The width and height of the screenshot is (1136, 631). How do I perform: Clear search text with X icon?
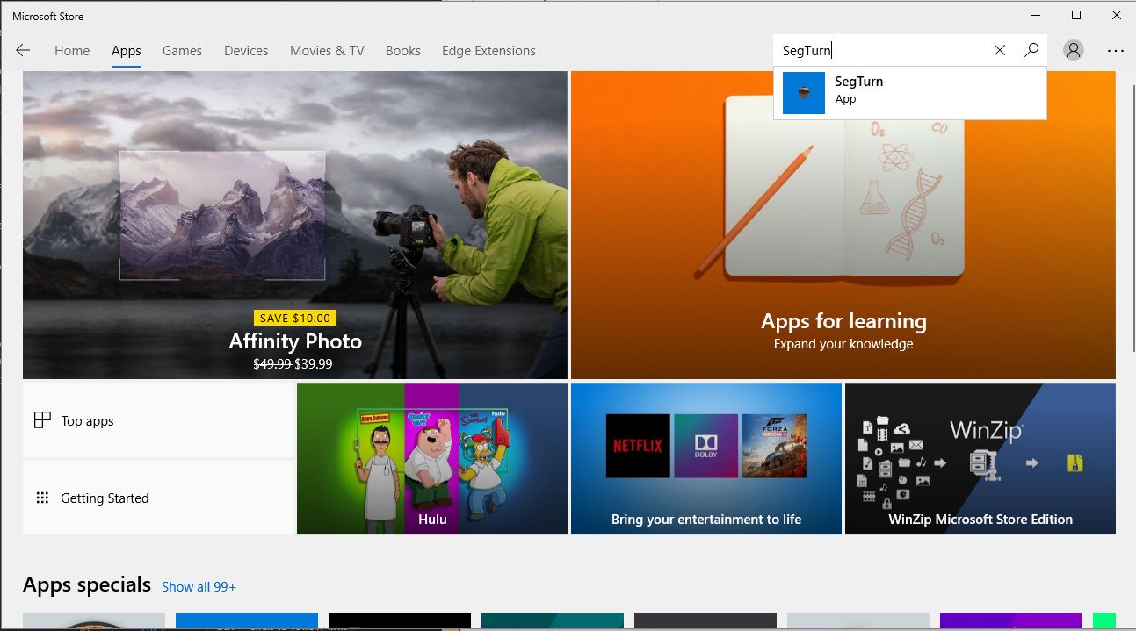click(x=999, y=51)
